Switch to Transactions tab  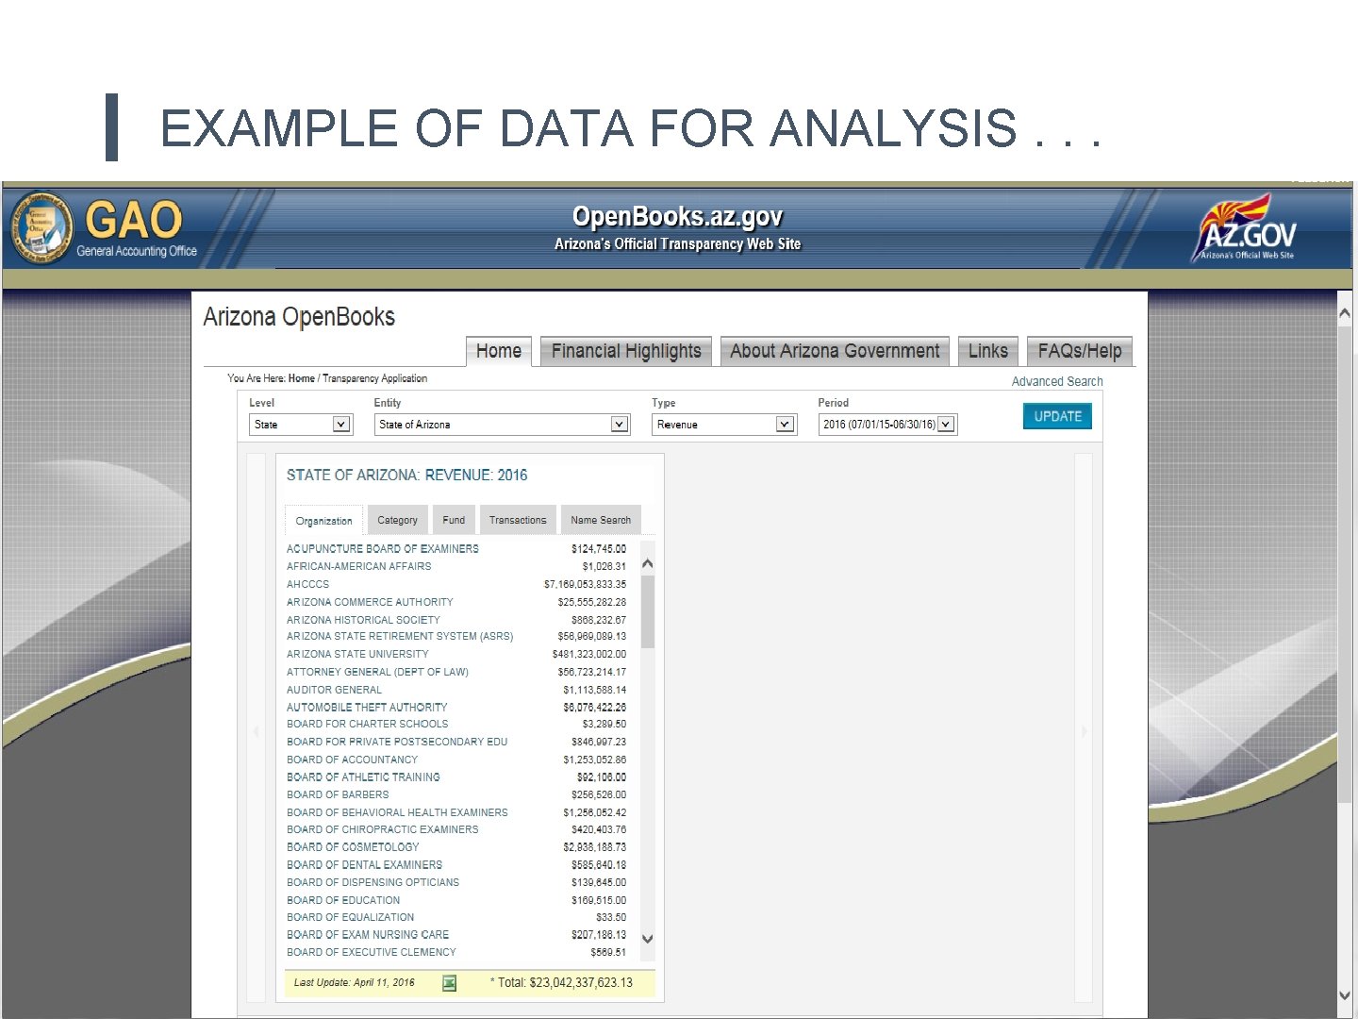coord(518,520)
